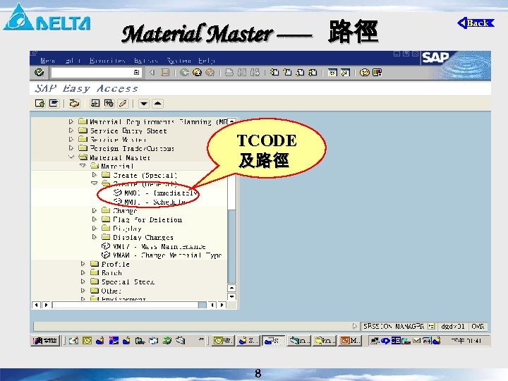Image resolution: width=508 pixels, height=381 pixels.
Task: Click the Last Page icon
Action: click(x=313, y=73)
